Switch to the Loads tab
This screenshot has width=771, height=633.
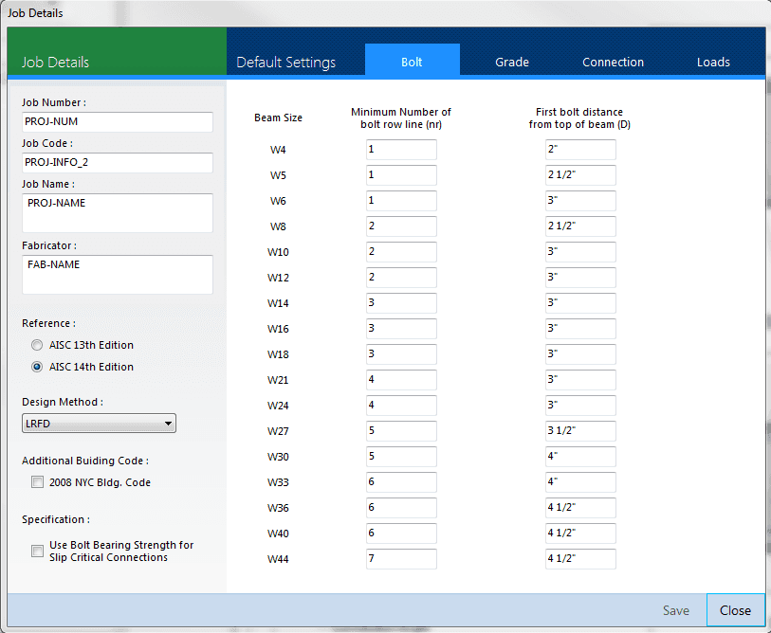pos(713,62)
